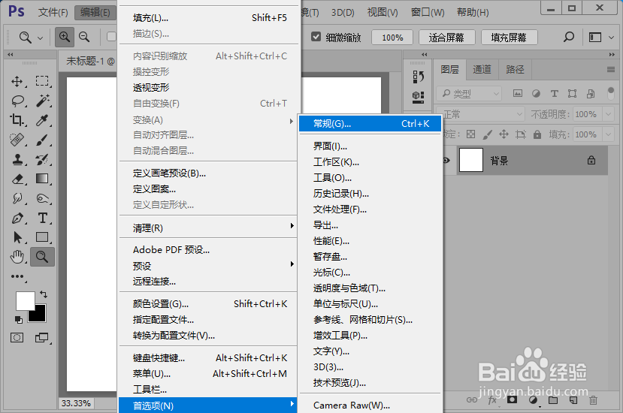Toggle adjustment layers filter icon
This screenshot has height=413, width=623.
tap(536, 93)
